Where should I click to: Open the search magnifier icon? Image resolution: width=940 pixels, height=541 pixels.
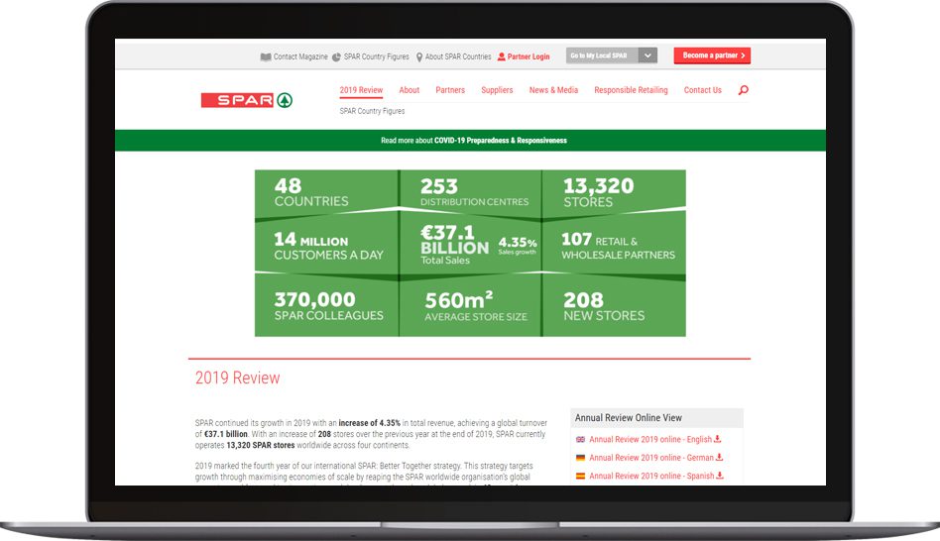click(x=744, y=90)
